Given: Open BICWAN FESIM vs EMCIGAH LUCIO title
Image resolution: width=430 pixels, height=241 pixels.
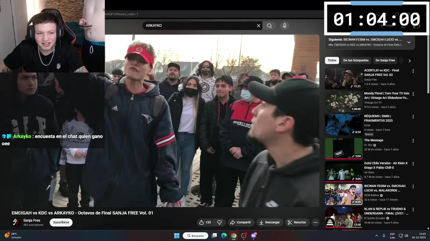Looking at the screenshot, I should click(x=385, y=188).
